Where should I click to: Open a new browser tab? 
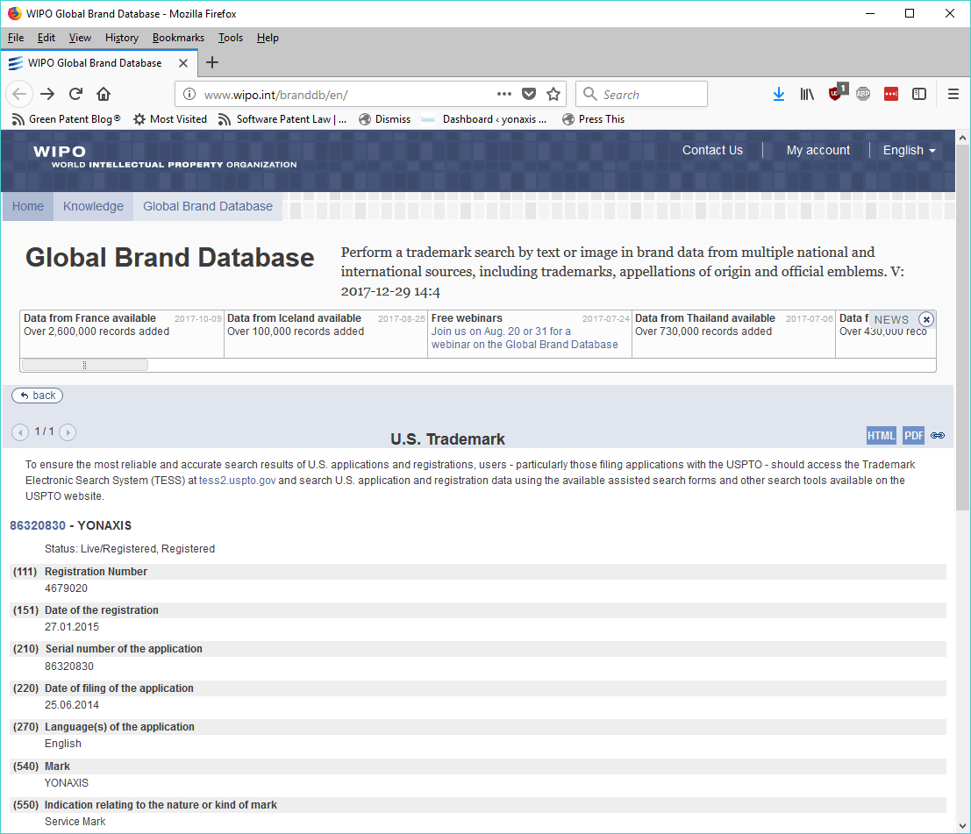click(x=212, y=62)
